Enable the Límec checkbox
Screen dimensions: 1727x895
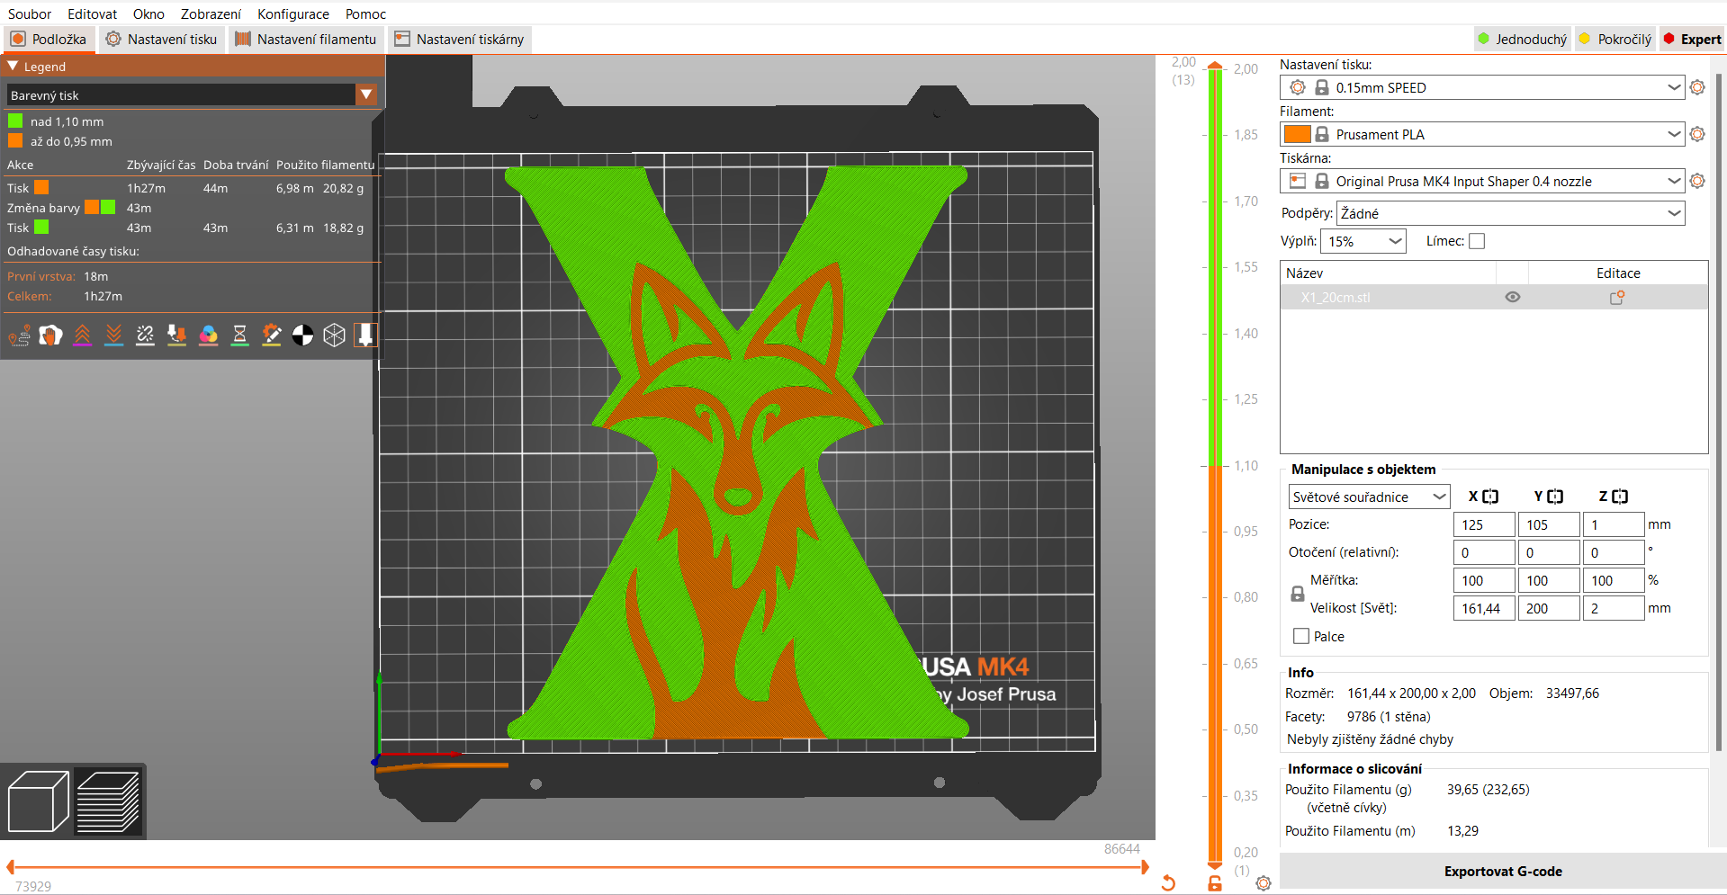[1477, 241]
